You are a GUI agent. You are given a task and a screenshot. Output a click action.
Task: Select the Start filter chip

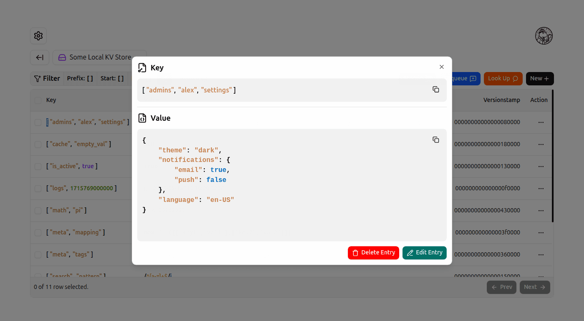(112, 78)
